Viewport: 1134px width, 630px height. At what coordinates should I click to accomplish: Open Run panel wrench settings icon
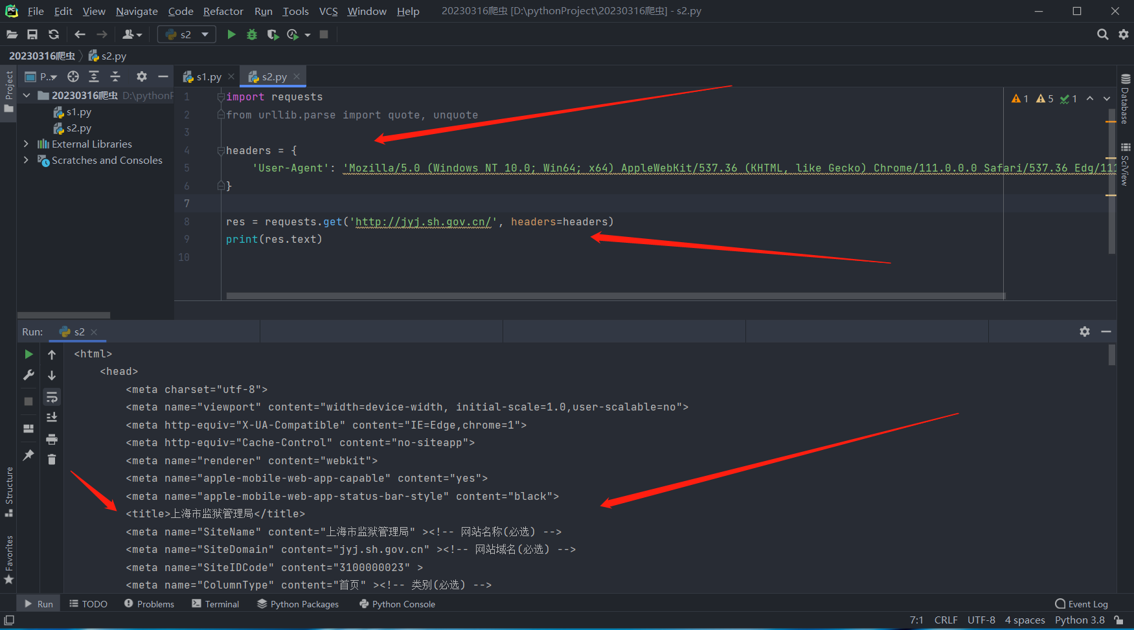[x=28, y=375]
